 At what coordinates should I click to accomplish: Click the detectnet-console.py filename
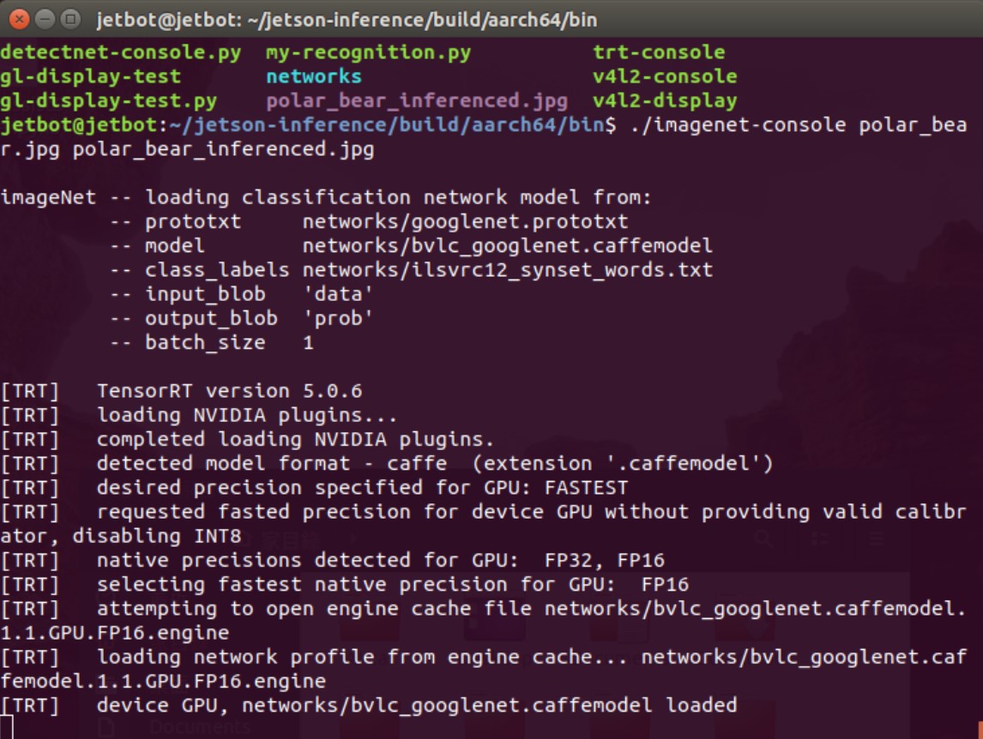click(121, 52)
